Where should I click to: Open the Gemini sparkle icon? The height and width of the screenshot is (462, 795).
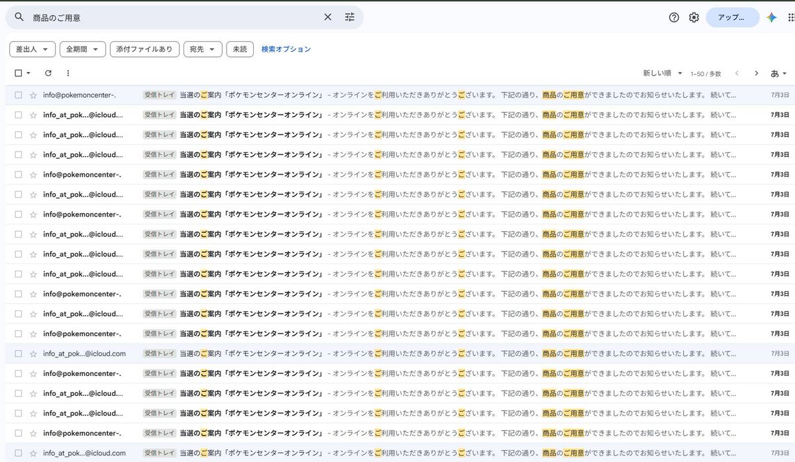pyautogui.click(x=771, y=17)
